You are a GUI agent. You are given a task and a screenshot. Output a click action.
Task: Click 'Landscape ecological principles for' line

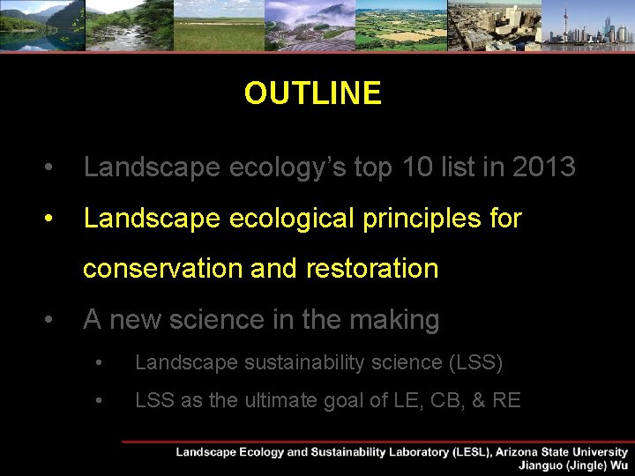[x=303, y=219]
